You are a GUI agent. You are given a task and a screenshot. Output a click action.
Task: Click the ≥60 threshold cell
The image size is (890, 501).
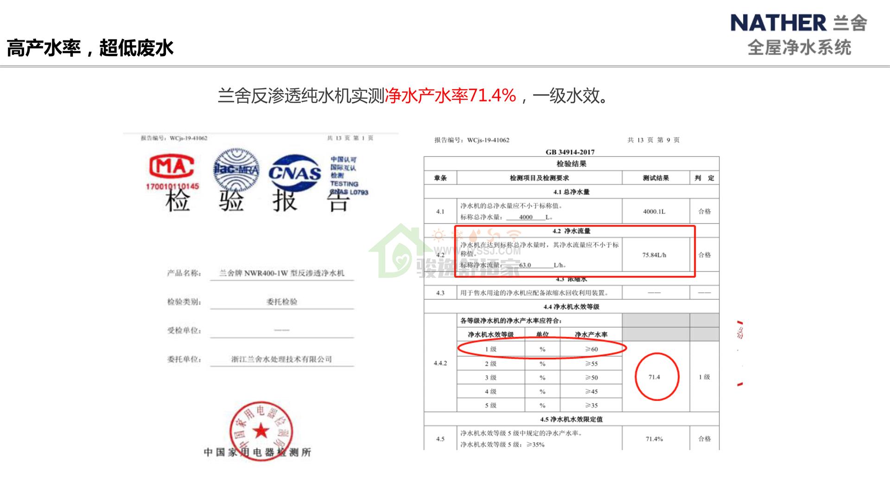pyautogui.click(x=591, y=349)
